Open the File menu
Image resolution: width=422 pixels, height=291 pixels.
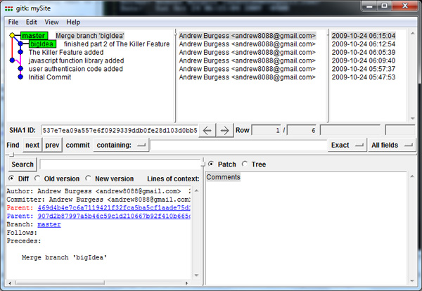tap(13, 22)
